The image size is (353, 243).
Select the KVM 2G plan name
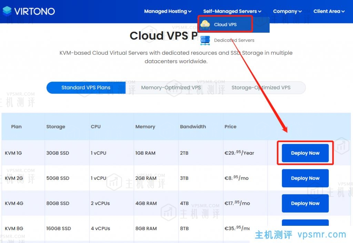click(x=14, y=178)
